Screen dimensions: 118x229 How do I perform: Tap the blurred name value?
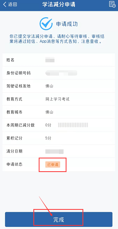pyautogui.click(x=50, y=60)
